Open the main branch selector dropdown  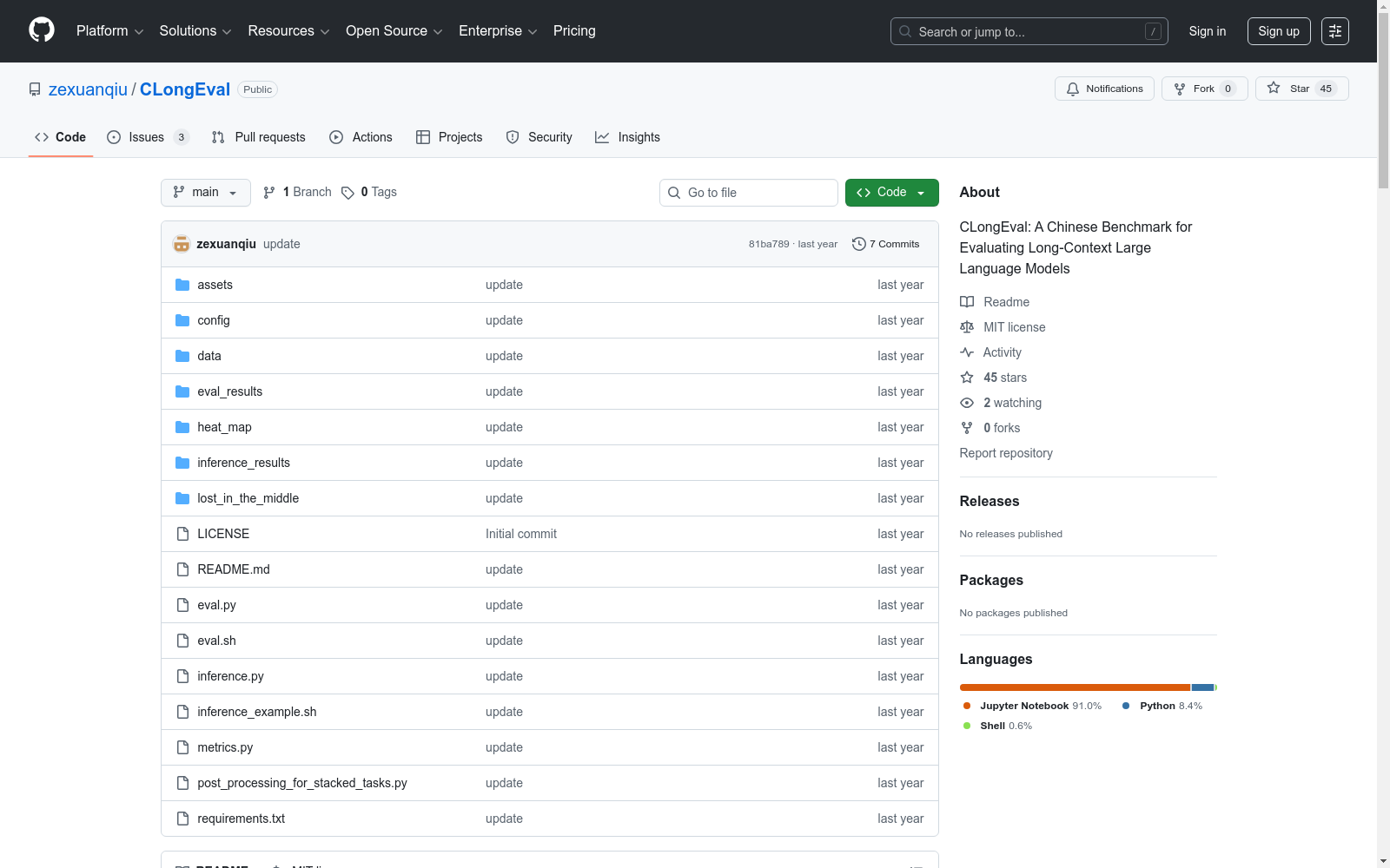[206, 193]
